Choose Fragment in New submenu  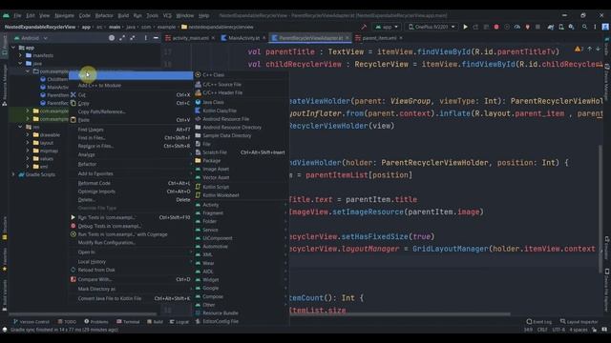(x=213, y=212)
